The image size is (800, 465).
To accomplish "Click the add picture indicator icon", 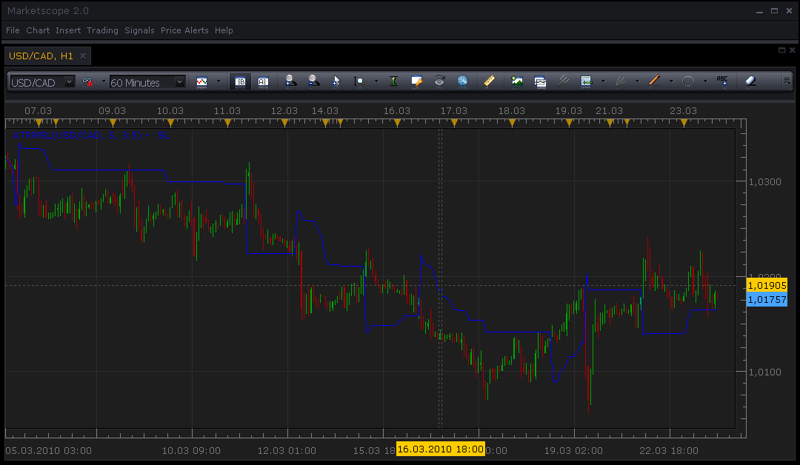I will pyautogui.click(x=517, y=81).
